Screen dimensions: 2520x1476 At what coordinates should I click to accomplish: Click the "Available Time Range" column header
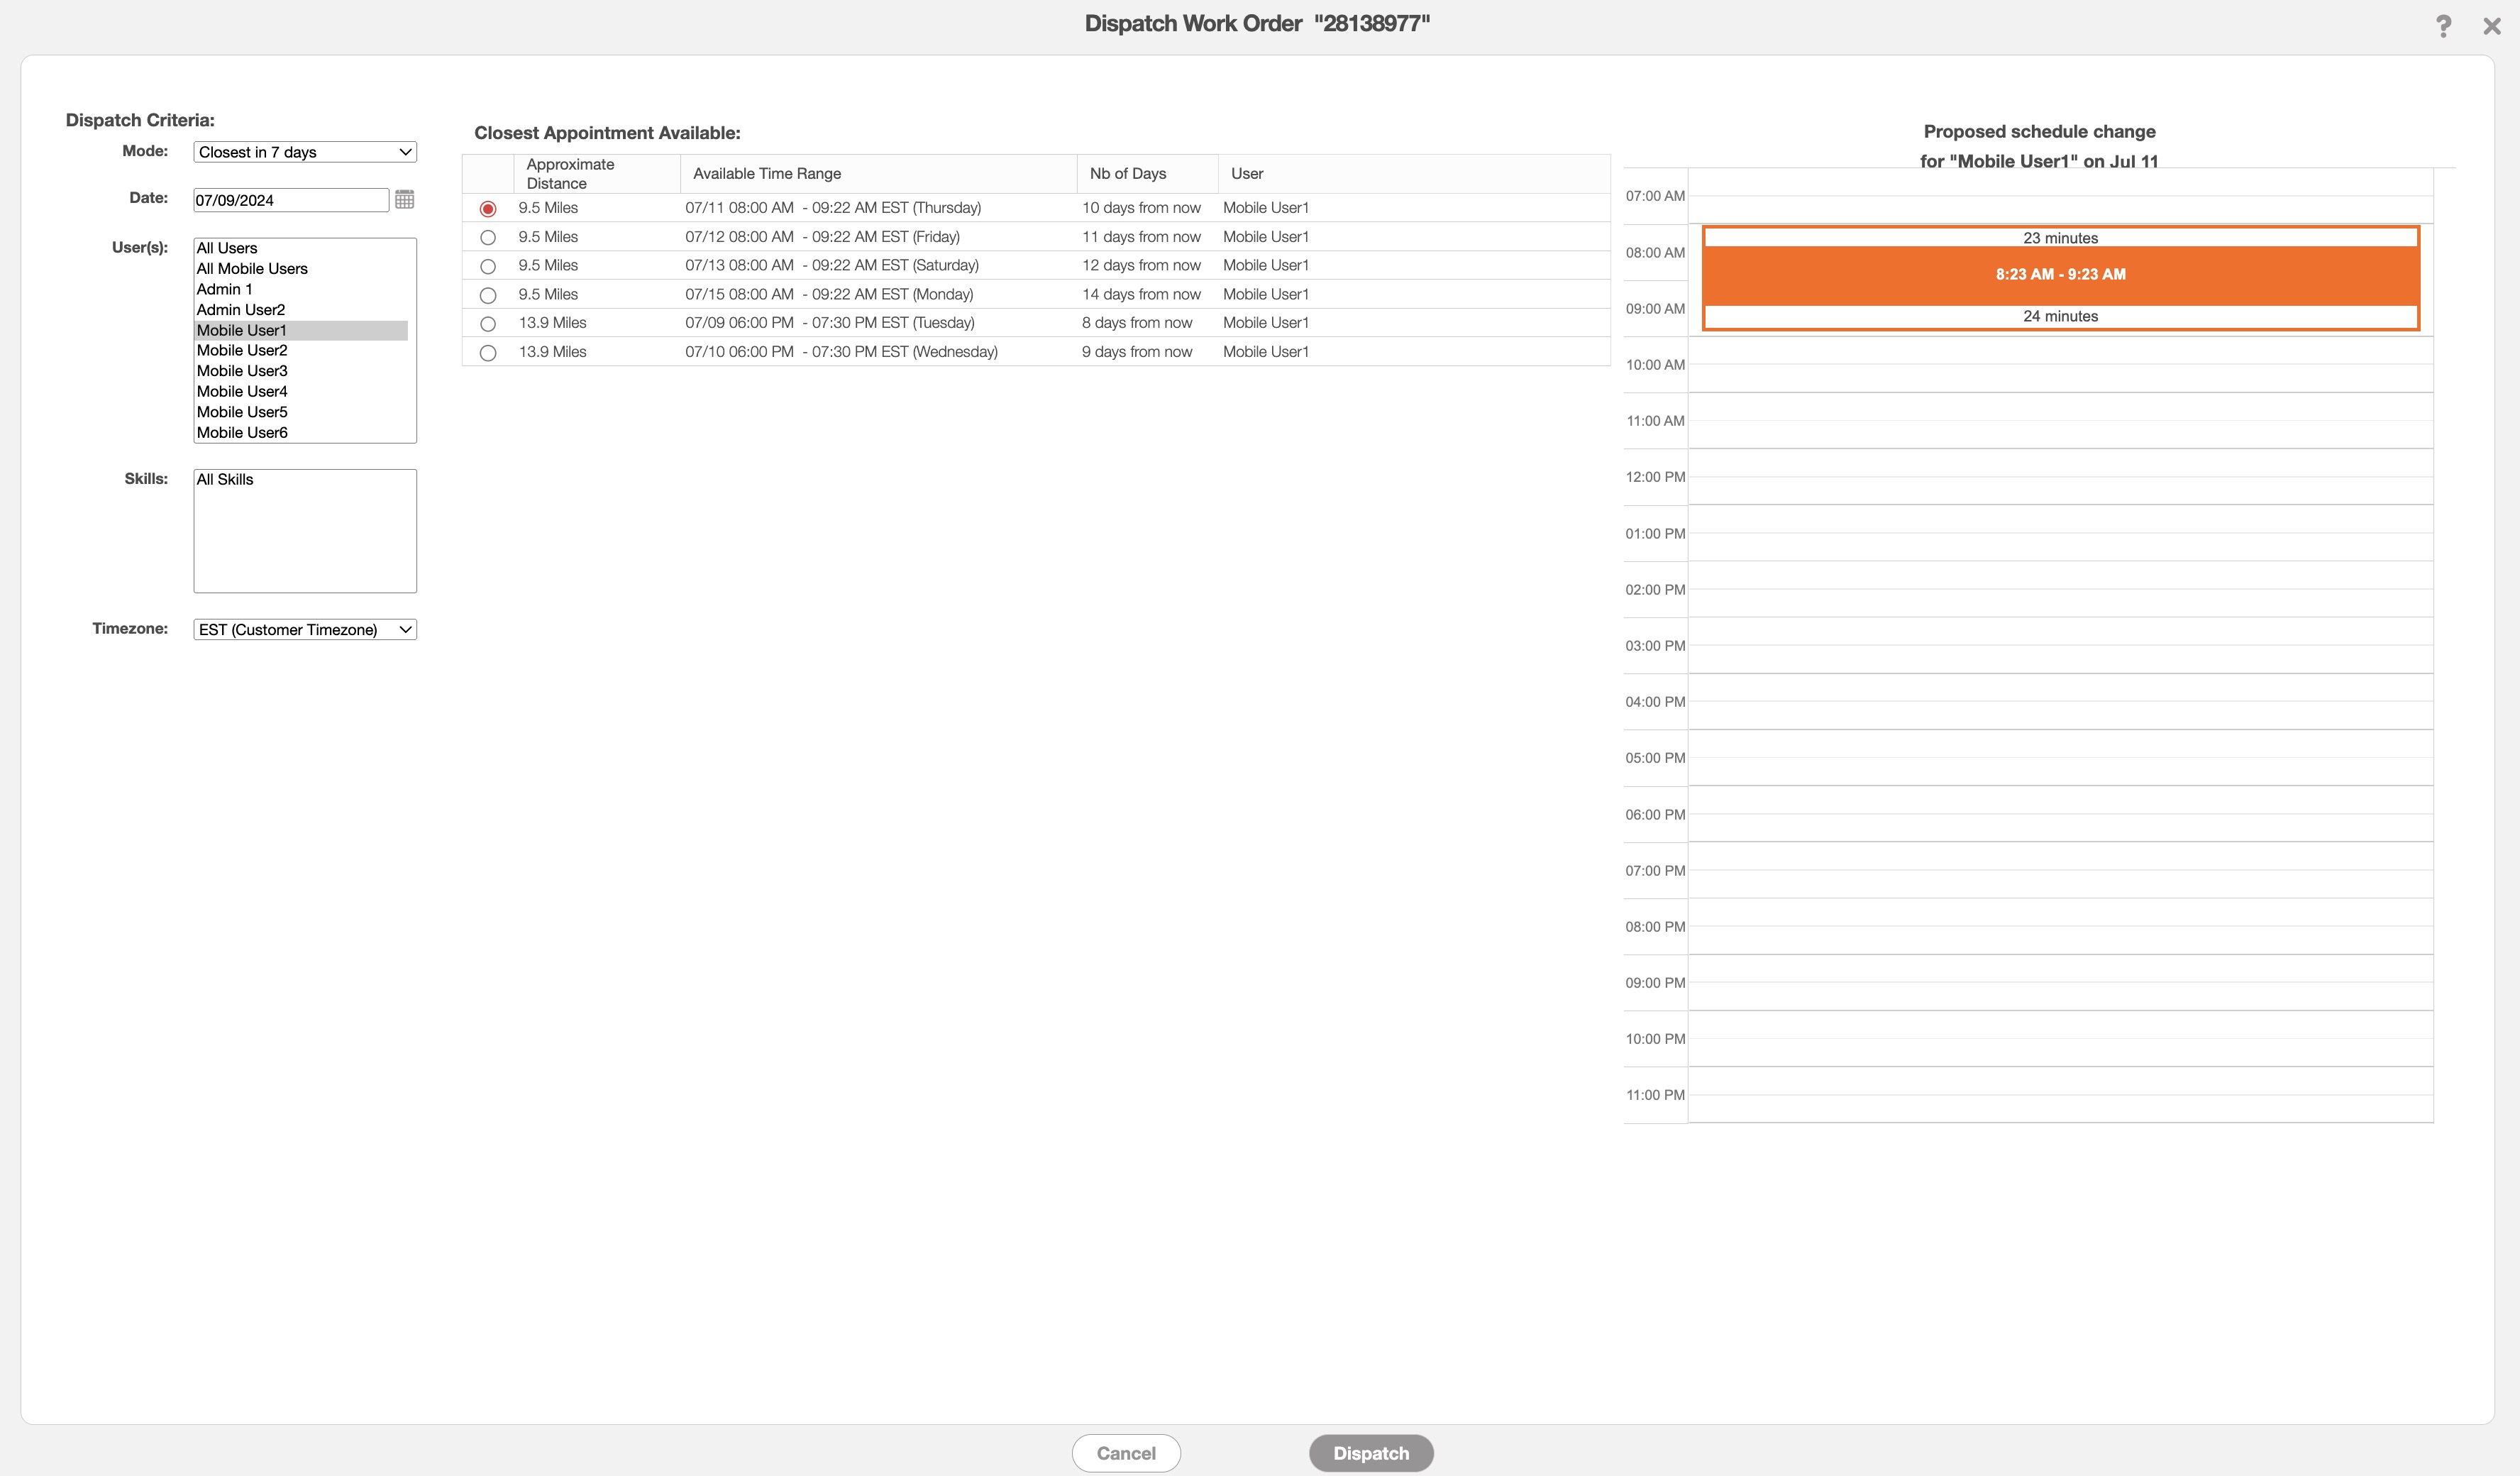click(767, 174)
